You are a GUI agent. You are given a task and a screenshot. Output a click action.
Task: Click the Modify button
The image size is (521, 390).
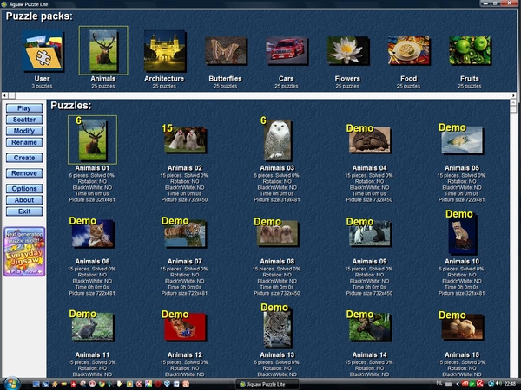tap(25, 130)
